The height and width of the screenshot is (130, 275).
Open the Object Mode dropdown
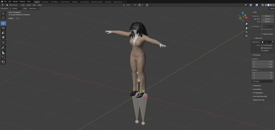[x=13, y=5]
